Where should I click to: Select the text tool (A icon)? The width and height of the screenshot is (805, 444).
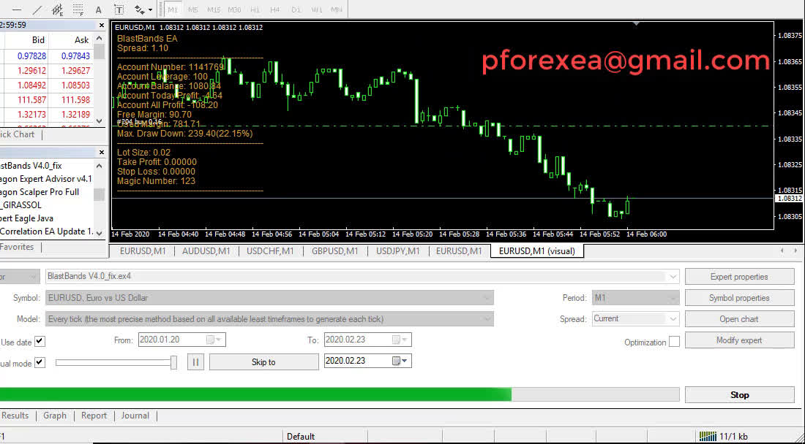(98, 9)
